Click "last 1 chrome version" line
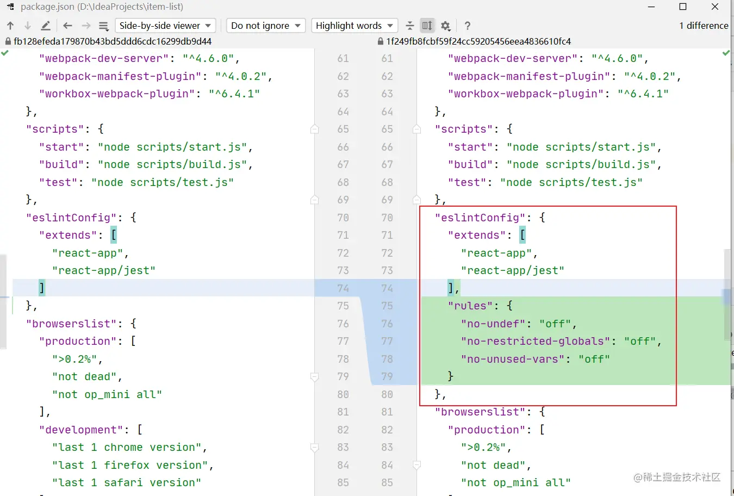This screenshot has height=496, width=734. [129, 447]
